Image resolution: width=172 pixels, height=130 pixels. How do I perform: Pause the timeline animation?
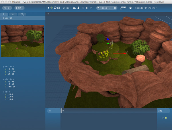coord(166,118)
